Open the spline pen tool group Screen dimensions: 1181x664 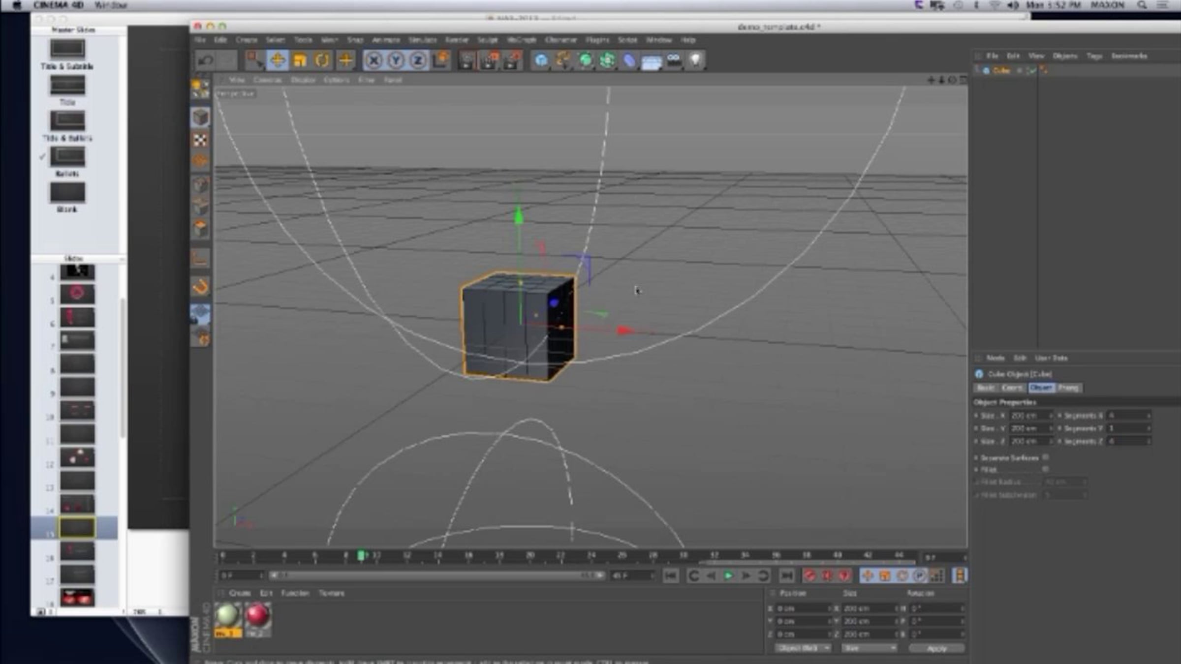563,60
